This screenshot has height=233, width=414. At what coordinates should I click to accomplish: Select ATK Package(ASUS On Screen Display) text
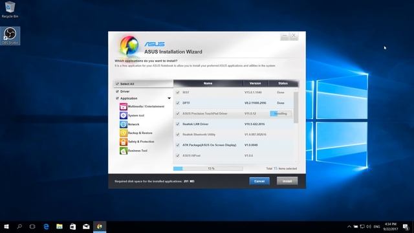click(x=210, y=145)
